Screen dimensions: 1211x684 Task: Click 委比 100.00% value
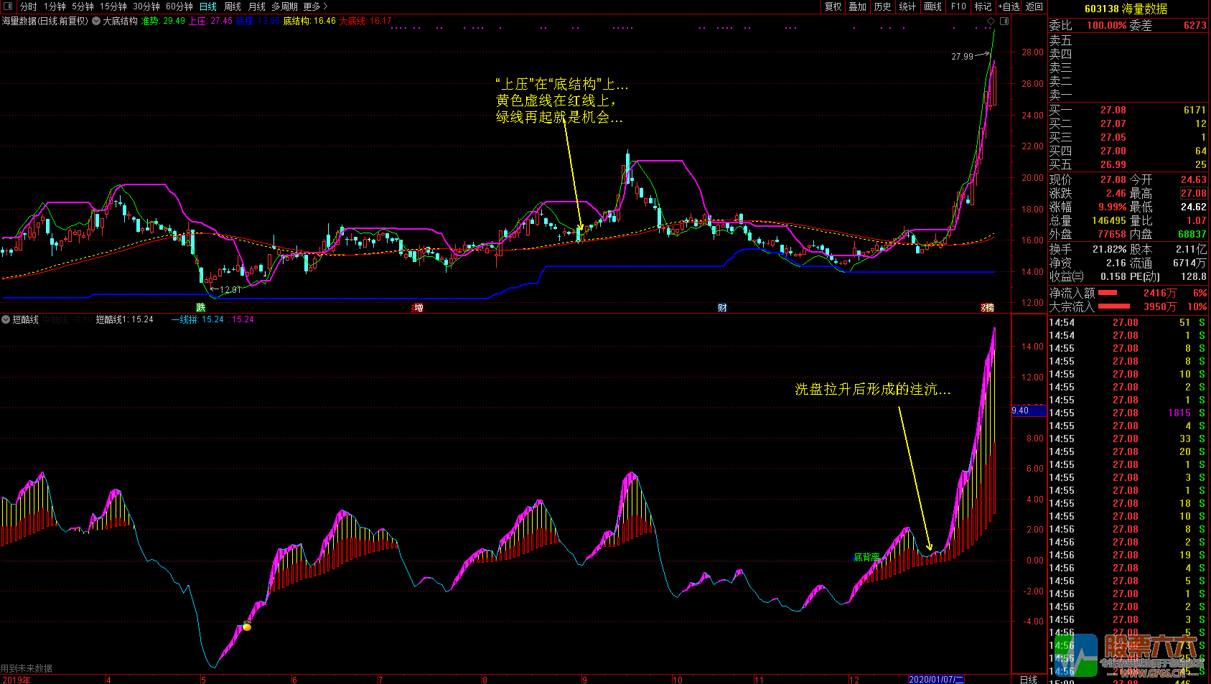(1106, 25)
